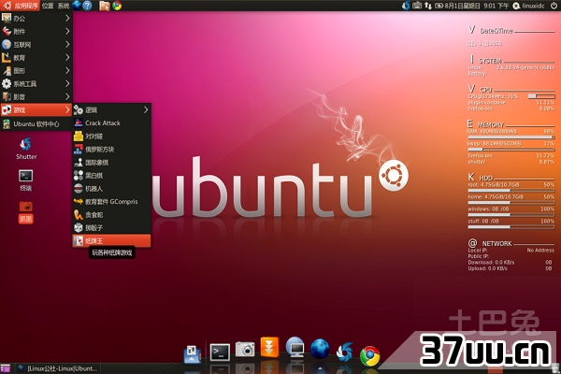The height and width of the screenshot is (374, 561).
Task: Click the first blue dock icon
Action: (192, 353)
